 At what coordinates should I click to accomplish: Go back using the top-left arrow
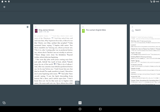(4, 7)
